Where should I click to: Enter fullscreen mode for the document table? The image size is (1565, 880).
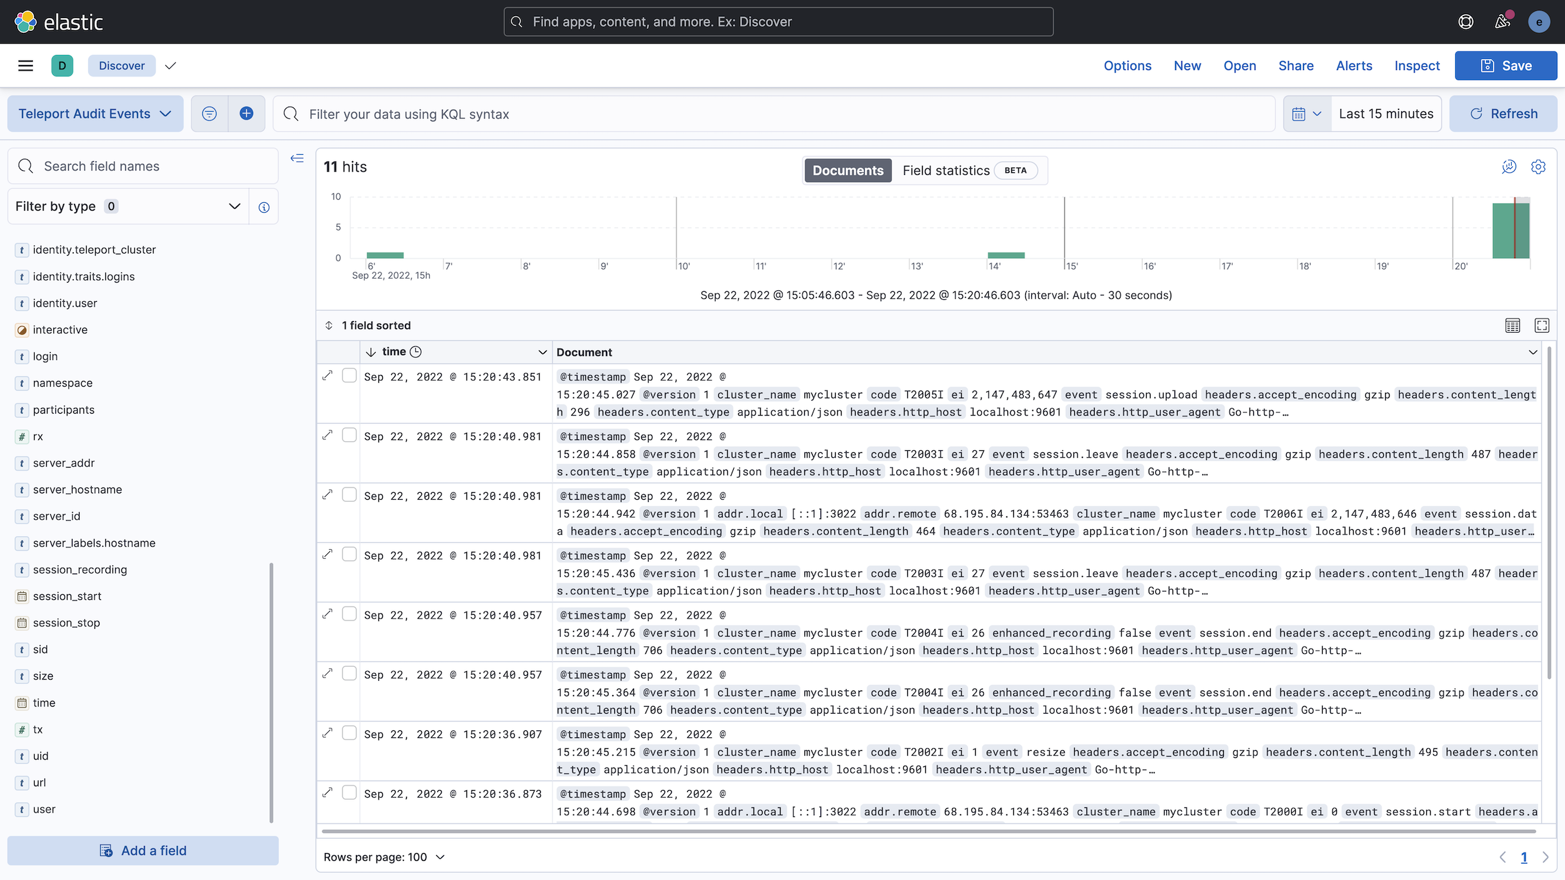click(1543, 325)
